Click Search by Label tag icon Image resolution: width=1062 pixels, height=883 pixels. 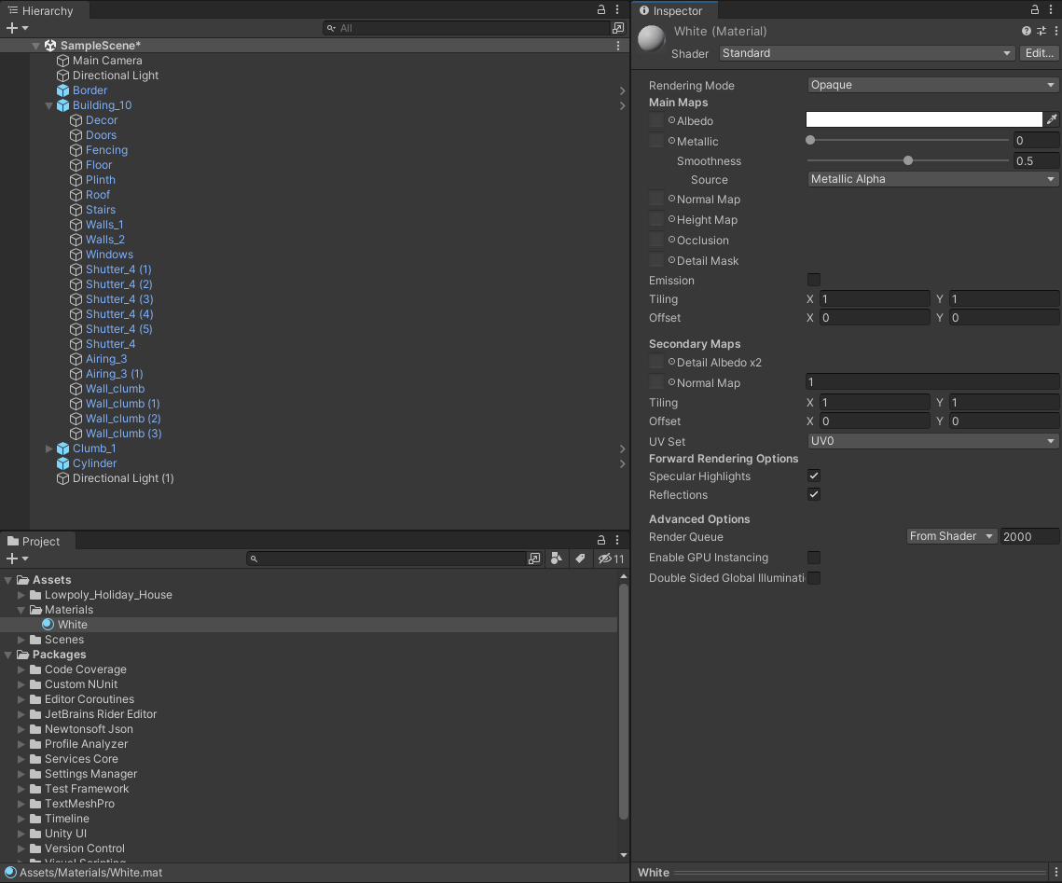coord(580,559)
